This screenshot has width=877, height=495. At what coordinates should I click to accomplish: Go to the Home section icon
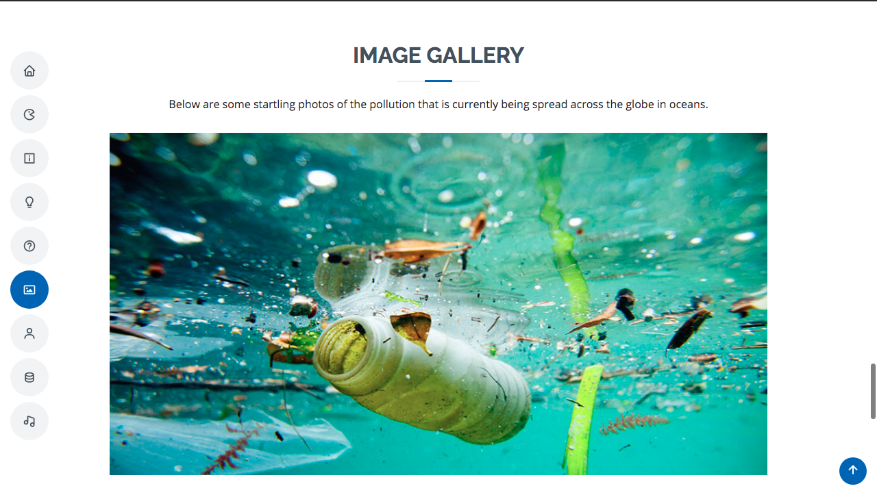coord(29,71)
